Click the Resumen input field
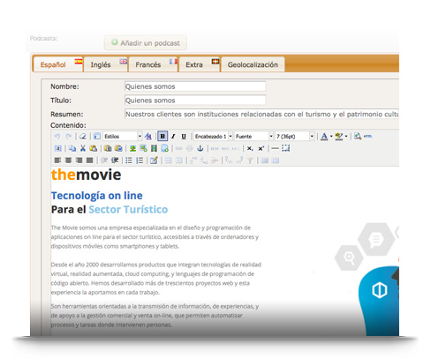Screen dimensions: 431x358 [x=261, y=114]
